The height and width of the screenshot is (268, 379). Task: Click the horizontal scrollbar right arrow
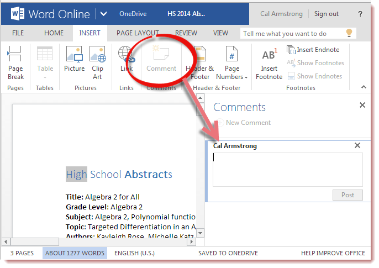pos(192,241)
